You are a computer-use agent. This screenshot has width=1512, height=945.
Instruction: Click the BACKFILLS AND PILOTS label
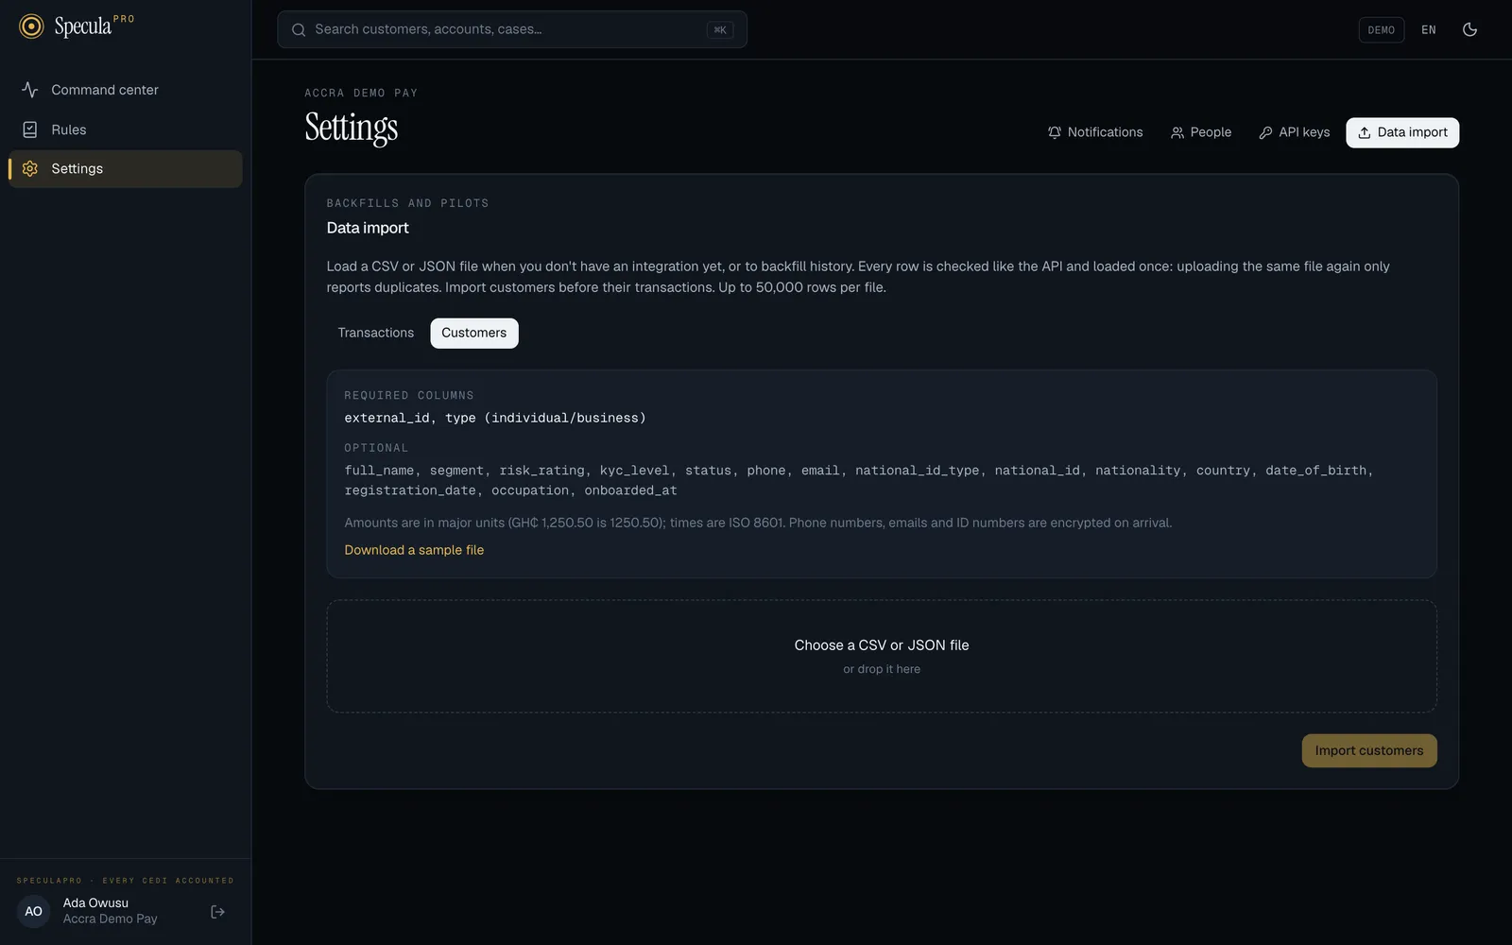pyautogui.click(x=408, y=203)
